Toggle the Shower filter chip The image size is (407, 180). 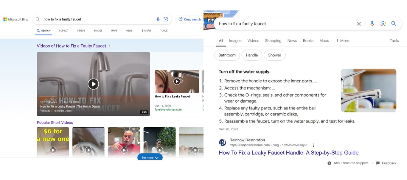(x=274, y=55)
